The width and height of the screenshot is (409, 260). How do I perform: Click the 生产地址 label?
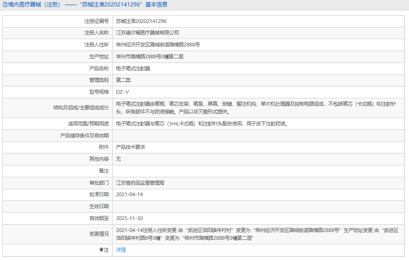(99, 57)
